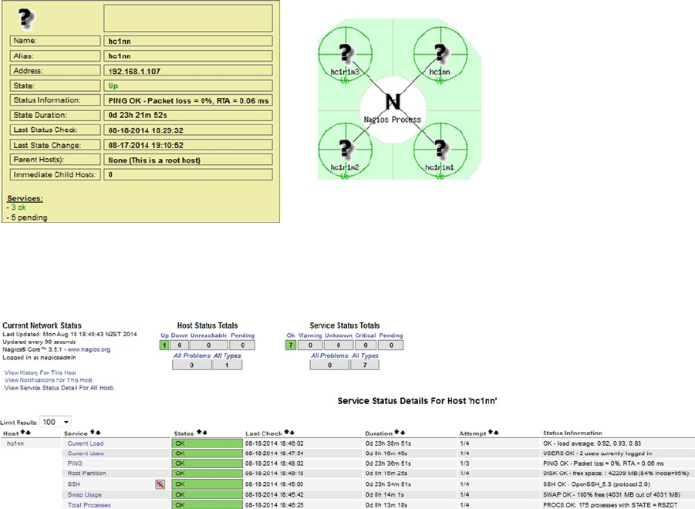Click PROCS OK: 175 processes text
This screenshot has width=695, height=509.
(x=610, y=505)
